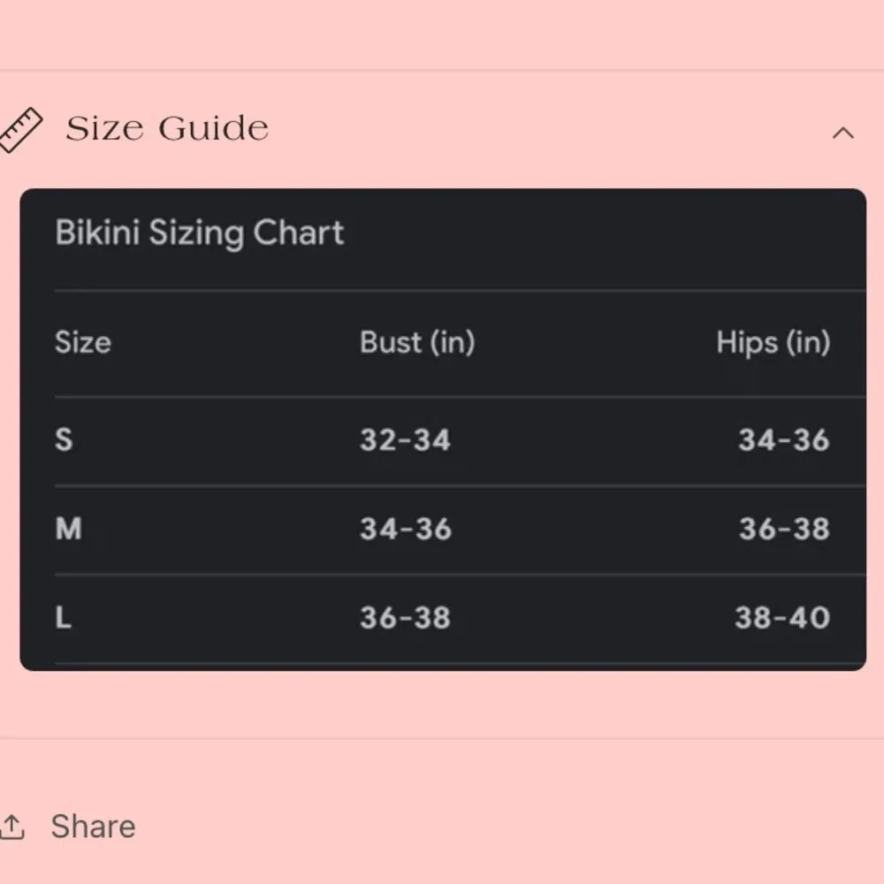This screenshot has width=884, height=884.
Task: Click the bust measurement for size M
Action: (405, 529)
